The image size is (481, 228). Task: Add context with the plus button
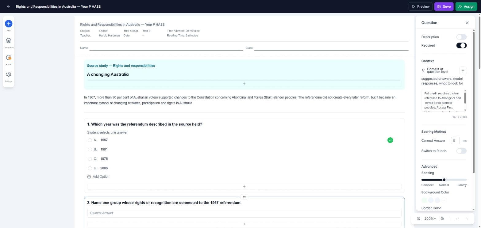[x=463, y=70]
